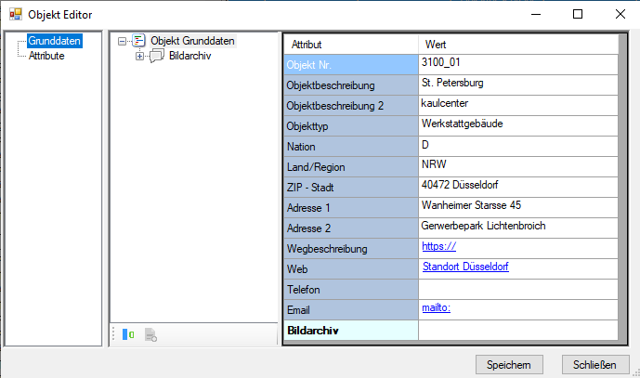This screenshot has height=378, width=640.
Task: Click the Objekt Editor app icon in title bar
Action: pos(16,14)
